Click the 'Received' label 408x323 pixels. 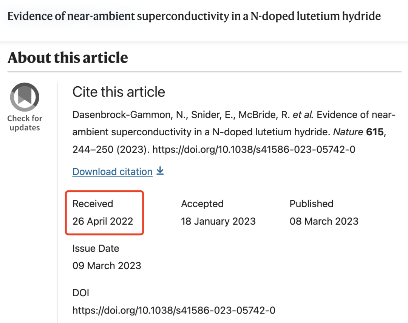point(93,204)
